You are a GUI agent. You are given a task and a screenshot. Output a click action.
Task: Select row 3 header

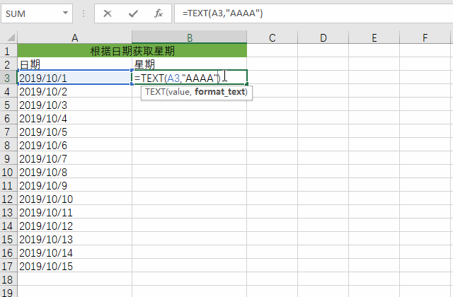(8, 78)
